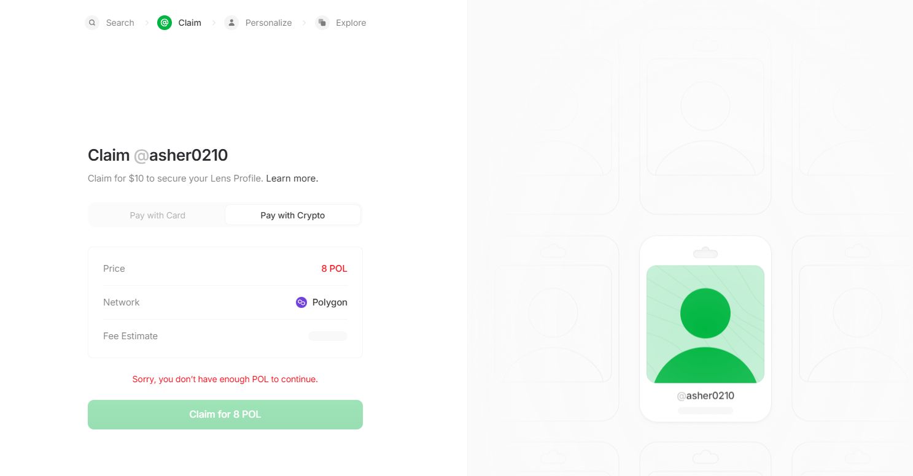The width and height of the screenshot is (913, 476).
Task: Click the Search magnifier step icon
Action: point(92,23)
